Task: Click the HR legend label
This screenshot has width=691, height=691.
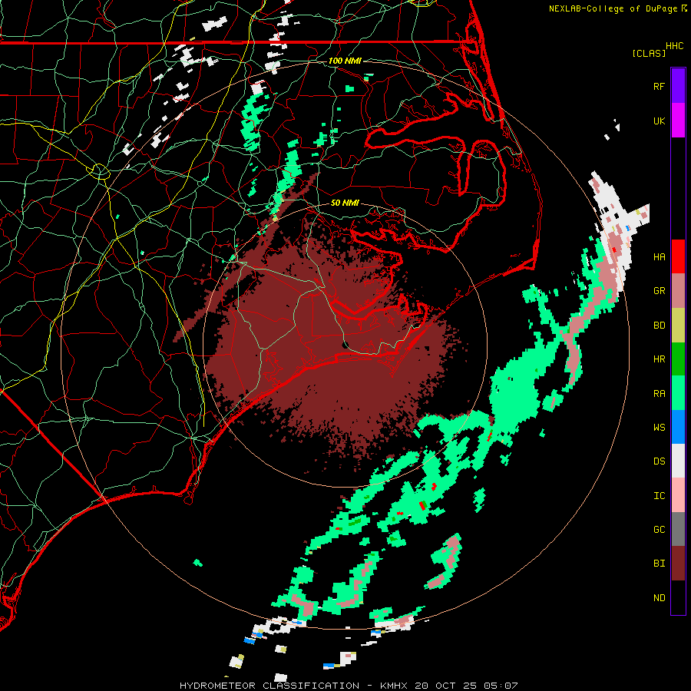Action: pyautogui.click(x=659, y=359)
